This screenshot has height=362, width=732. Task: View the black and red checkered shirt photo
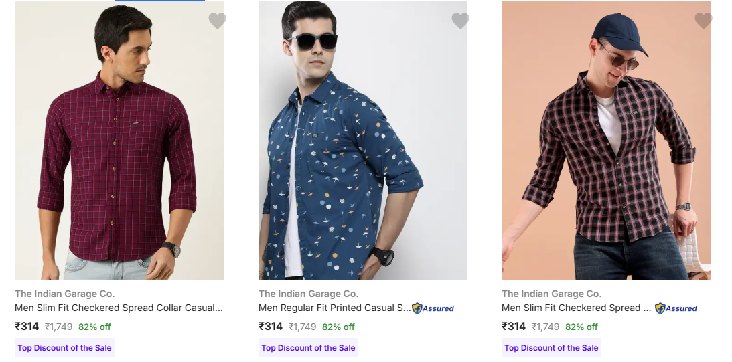(x=605, y=141)
